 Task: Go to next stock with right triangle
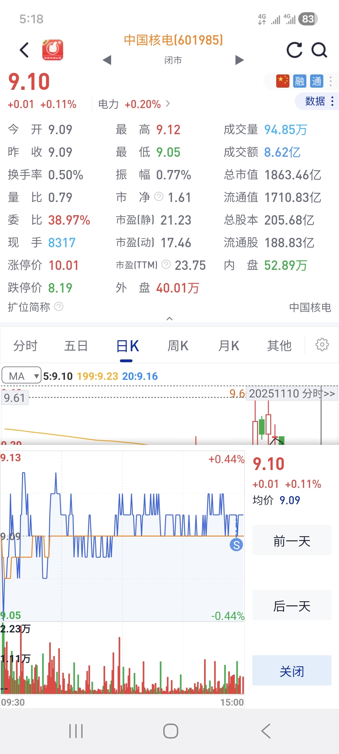tap(239, 60)
